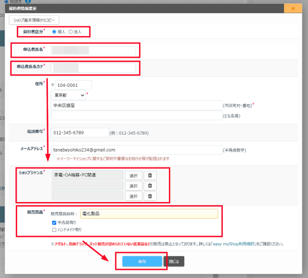Viewport: 308px width, 278px height.
Task: Click the blue 保存 button
Action: coord(142,262)
